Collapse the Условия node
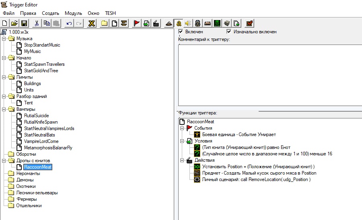This screenshot has width=362, height=220. point(182,141)
